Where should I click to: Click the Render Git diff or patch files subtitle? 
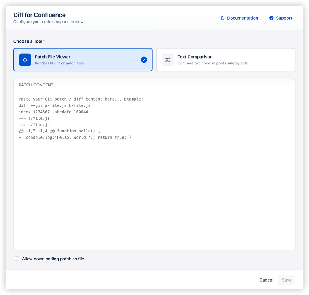(x=60, y=63)
